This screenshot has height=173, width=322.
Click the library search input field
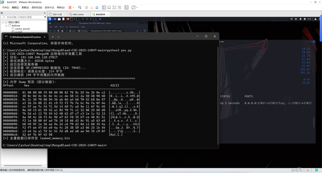click(24, 17)
